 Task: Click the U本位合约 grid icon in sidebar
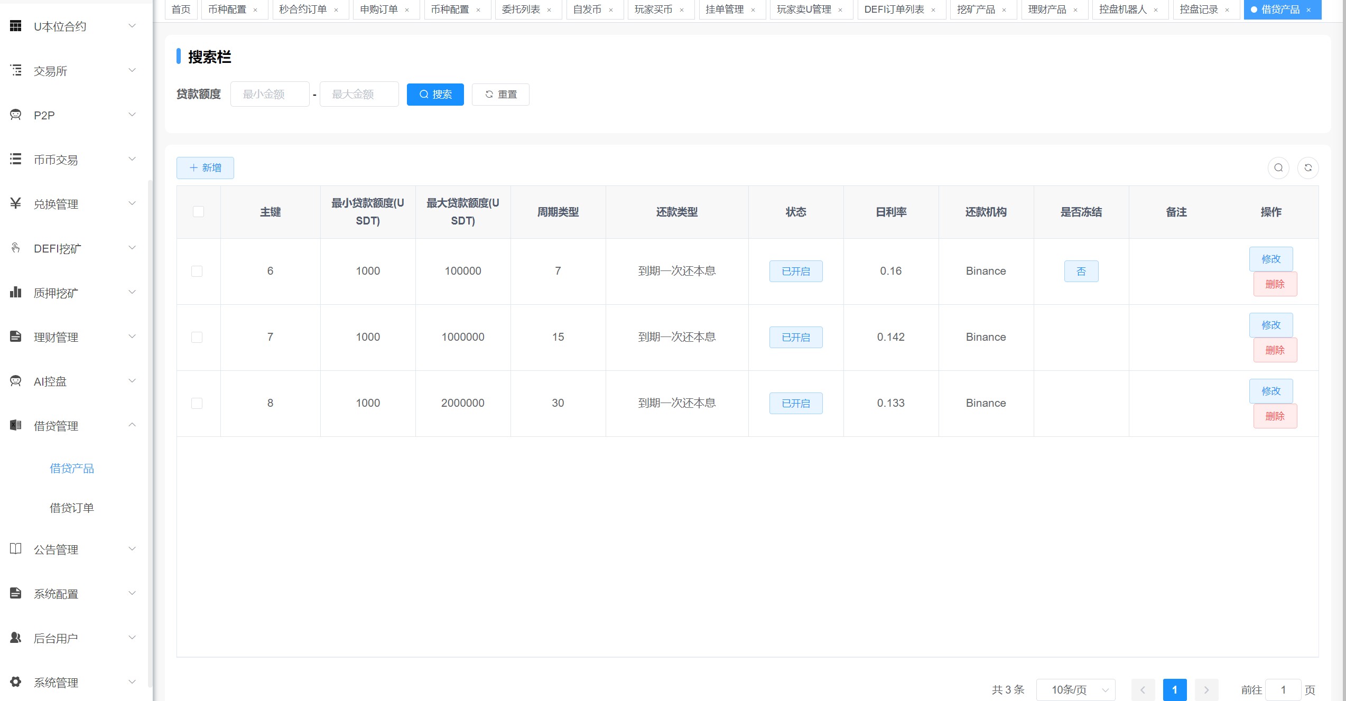click(16, 26)
